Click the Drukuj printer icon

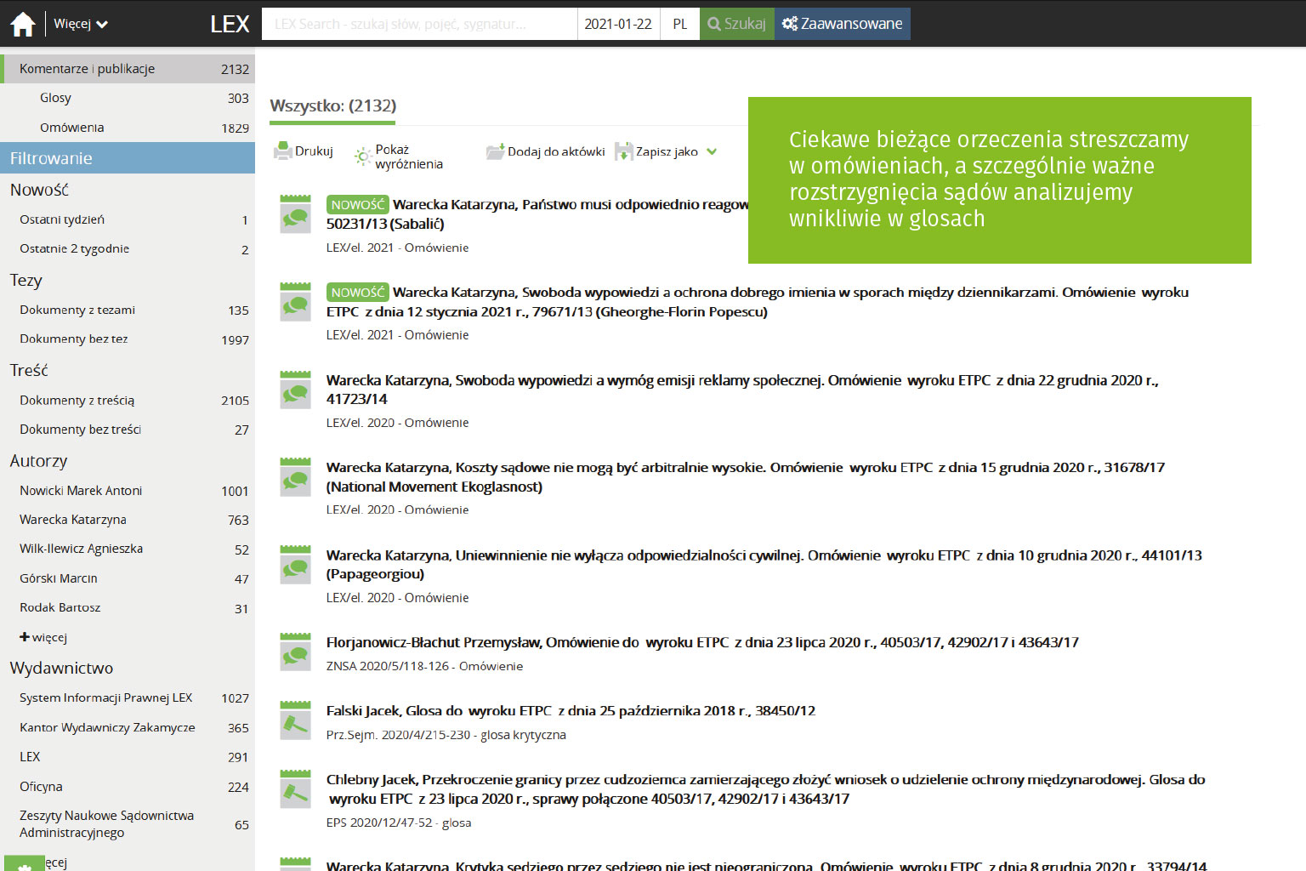[282, 151]
